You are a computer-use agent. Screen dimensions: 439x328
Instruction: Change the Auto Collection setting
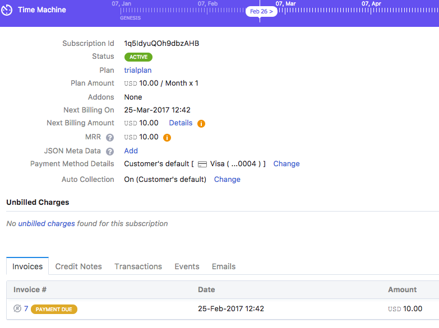pos(227,180)
